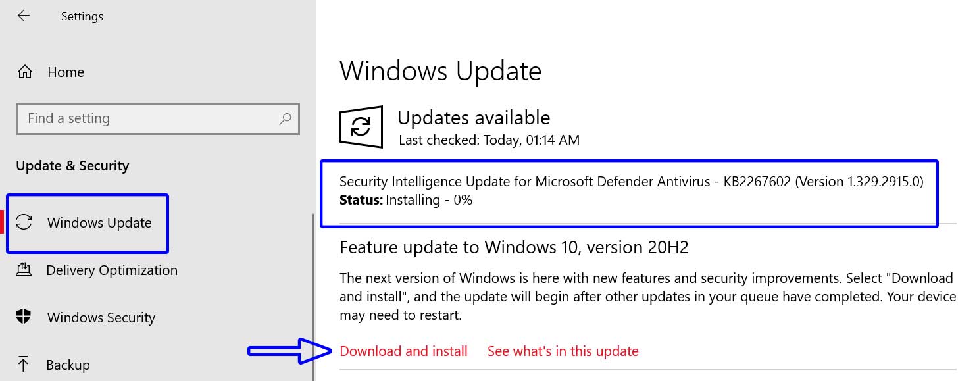Open See what's in this update
979x381 pixels.
click(563, 351)
